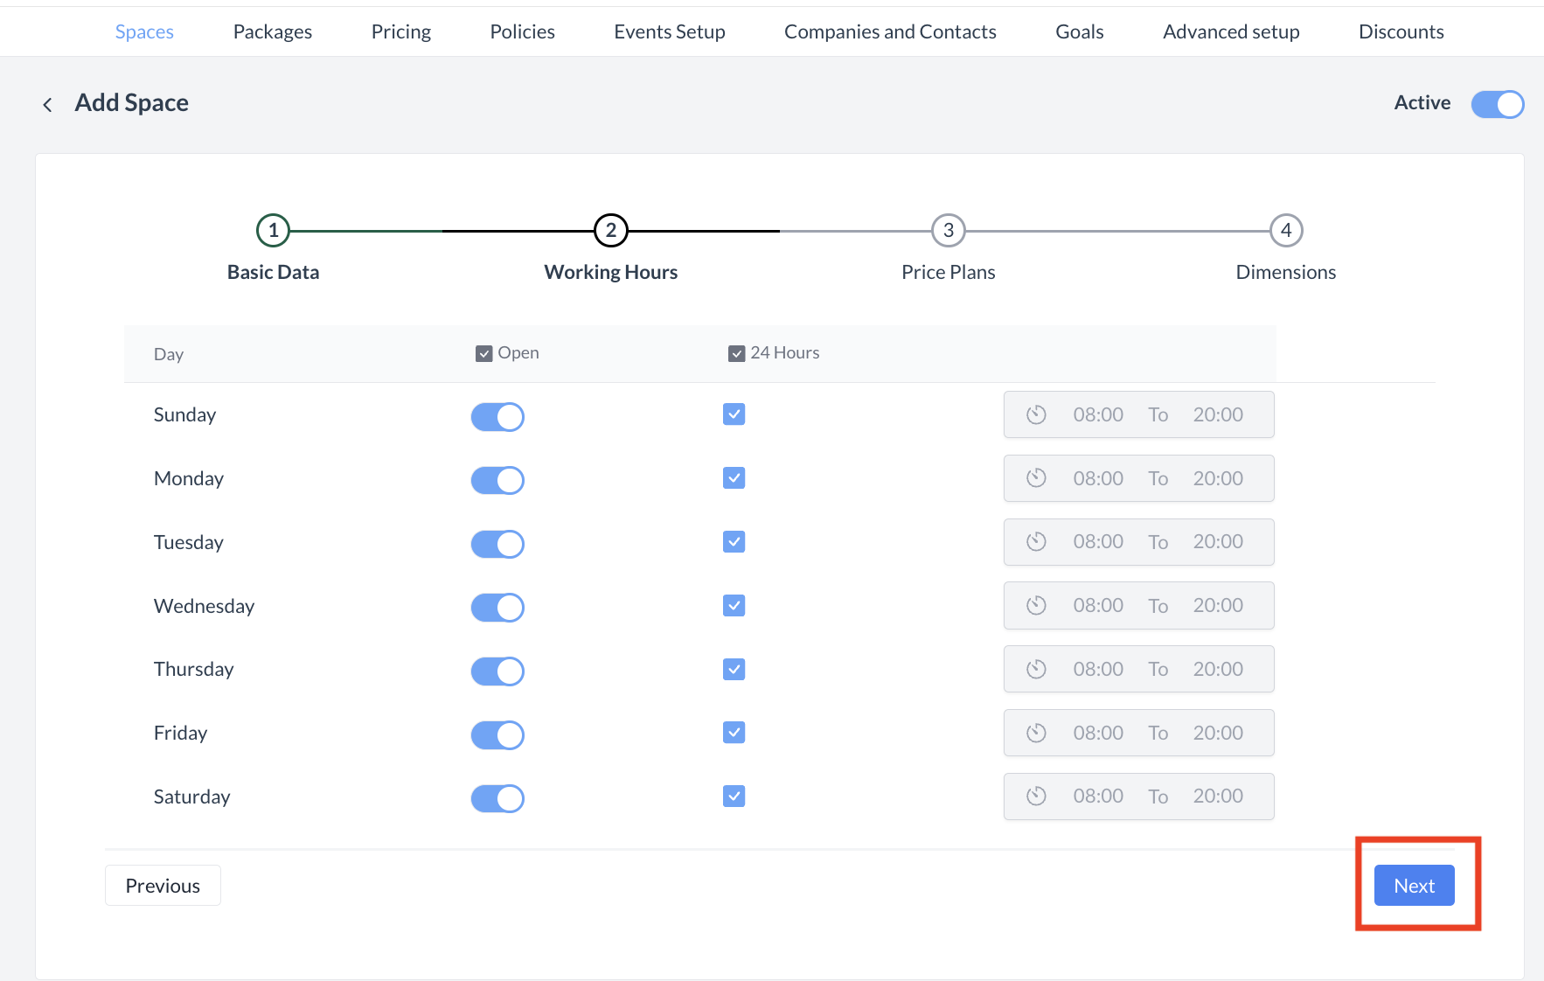Click the clock icon in Sunday's time field

[x=1036, y=414]
